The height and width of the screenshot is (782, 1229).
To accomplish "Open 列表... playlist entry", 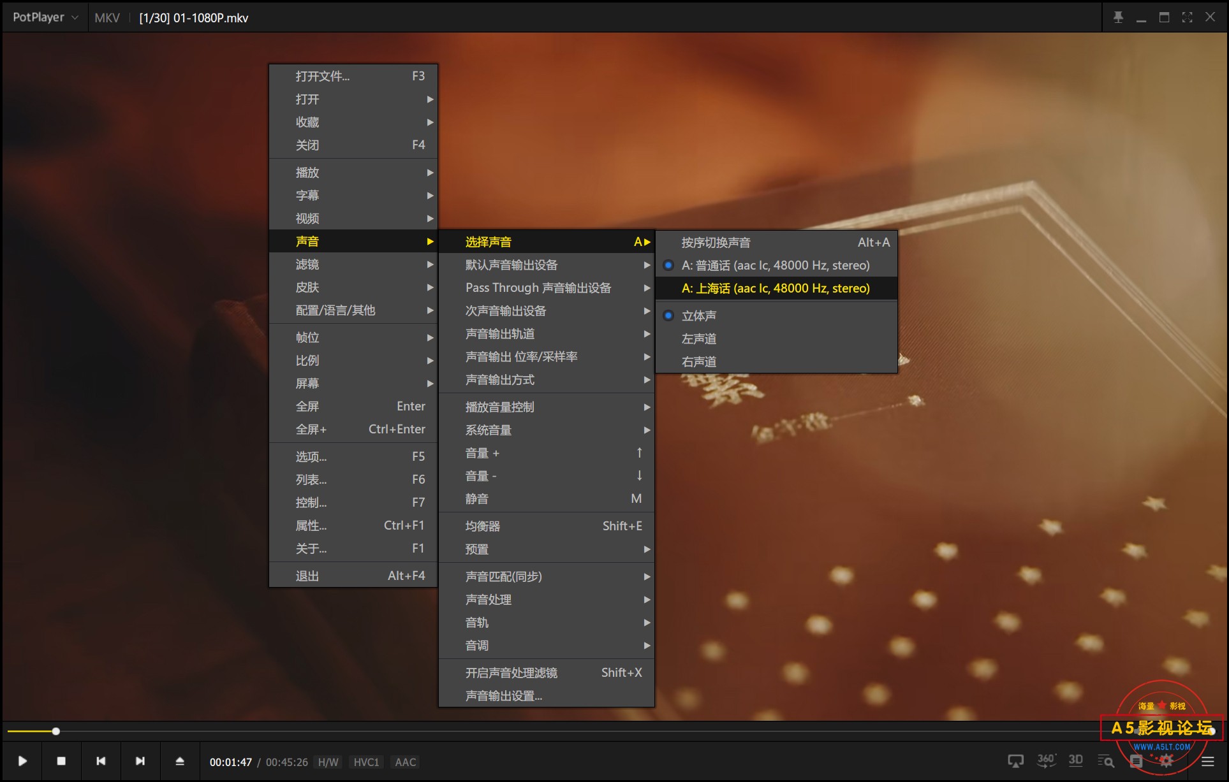I will point(353,479).
